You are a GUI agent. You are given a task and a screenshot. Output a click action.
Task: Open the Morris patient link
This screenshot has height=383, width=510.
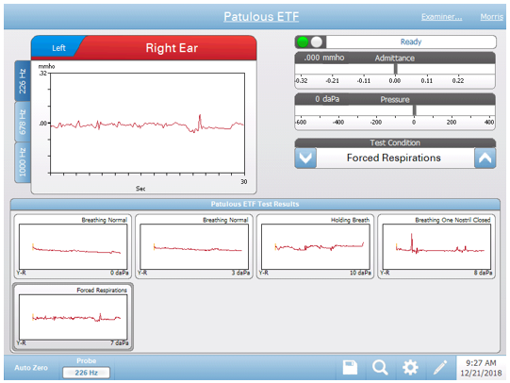point(491,17)
